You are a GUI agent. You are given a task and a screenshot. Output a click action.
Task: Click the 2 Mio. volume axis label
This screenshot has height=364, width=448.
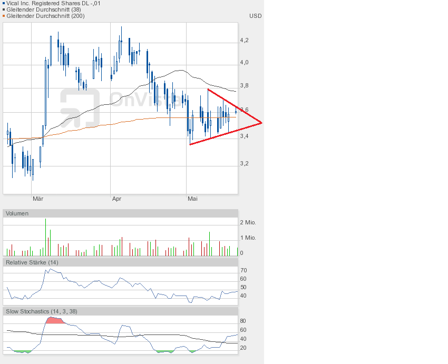pos(248,223)
